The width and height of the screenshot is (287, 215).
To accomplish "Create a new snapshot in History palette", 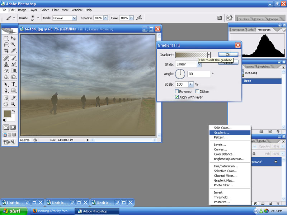I will (270, 132).
